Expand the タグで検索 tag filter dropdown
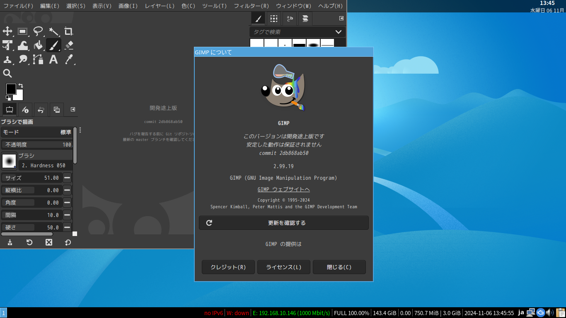The image size is (566, 318). 339,32
